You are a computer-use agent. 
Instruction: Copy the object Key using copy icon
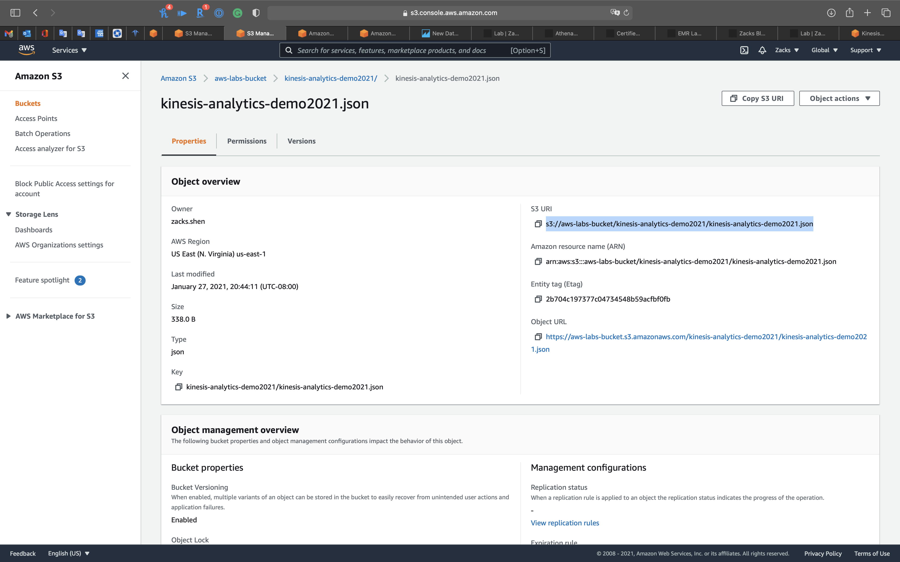pyautogui.click(x=178, y=387)
